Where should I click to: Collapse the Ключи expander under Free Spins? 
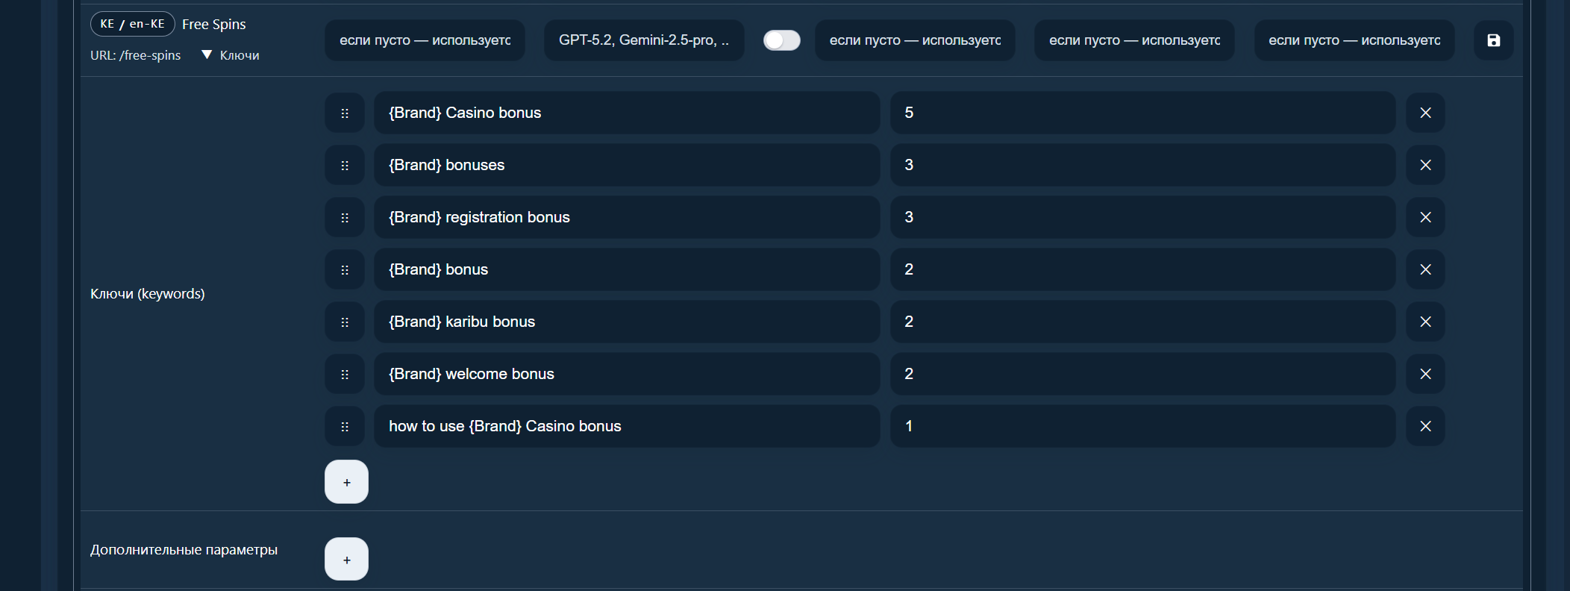(x=231, y=55)
